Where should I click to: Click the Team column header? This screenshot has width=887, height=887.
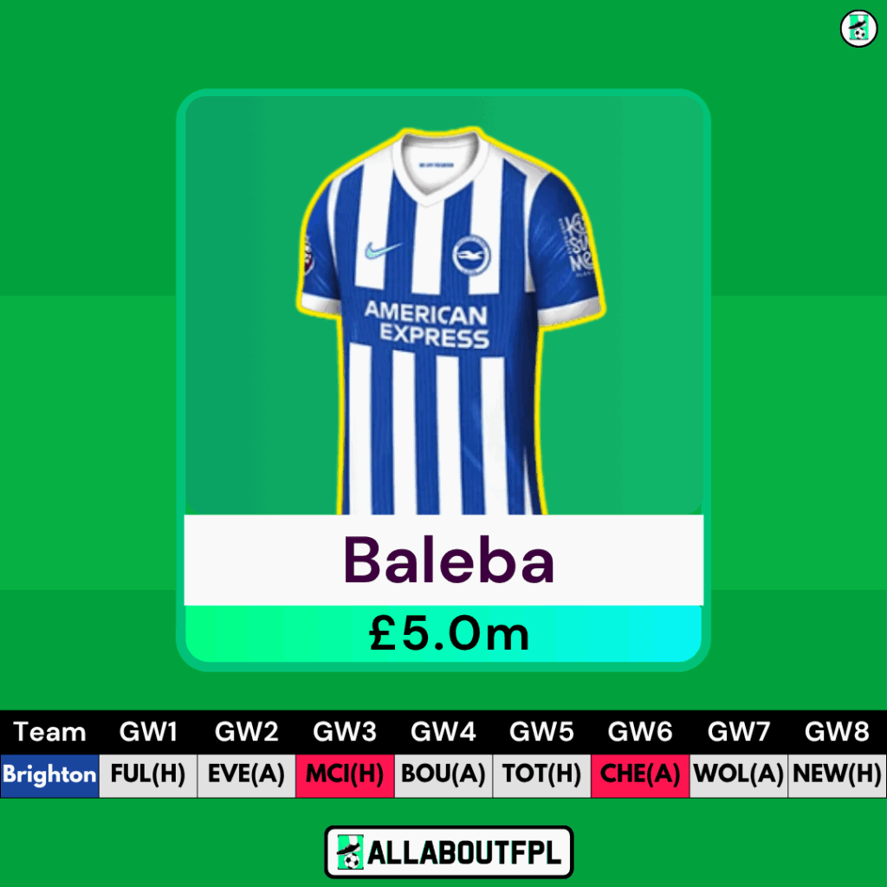click(x=49, y=732)
